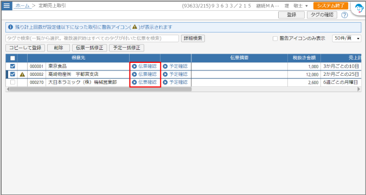Click the 2か月ごとの25日 schedule cell

pos(341,74)
